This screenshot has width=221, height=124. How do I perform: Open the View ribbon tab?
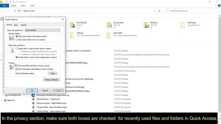pos(32,6)
